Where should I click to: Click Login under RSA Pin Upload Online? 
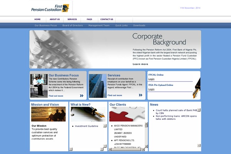(x=151, y=89)
